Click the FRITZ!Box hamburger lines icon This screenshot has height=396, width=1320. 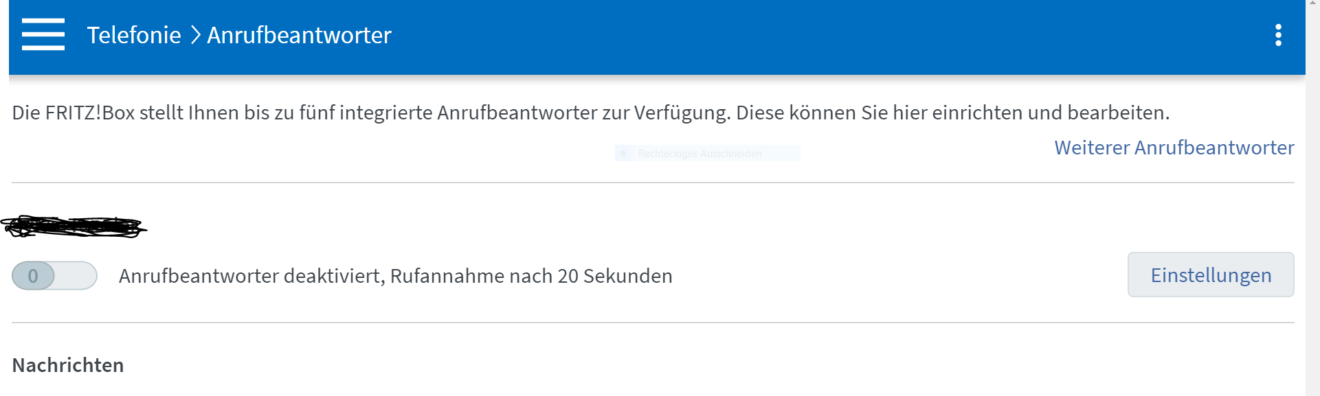[43, 35]
